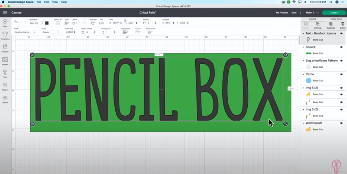The height and width of the screenshot is (174, 347).
Task: Open My Projects
Action: (x=282, y=13)
